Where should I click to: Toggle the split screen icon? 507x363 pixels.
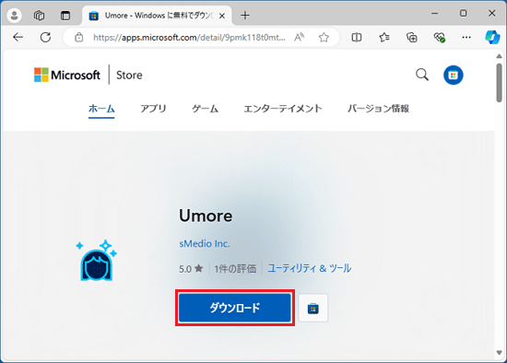point(357,38)
